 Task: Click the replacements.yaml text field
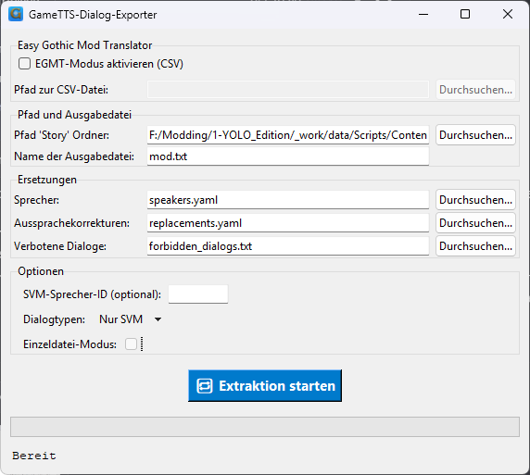pyautogui.click(x=288, y=223)
